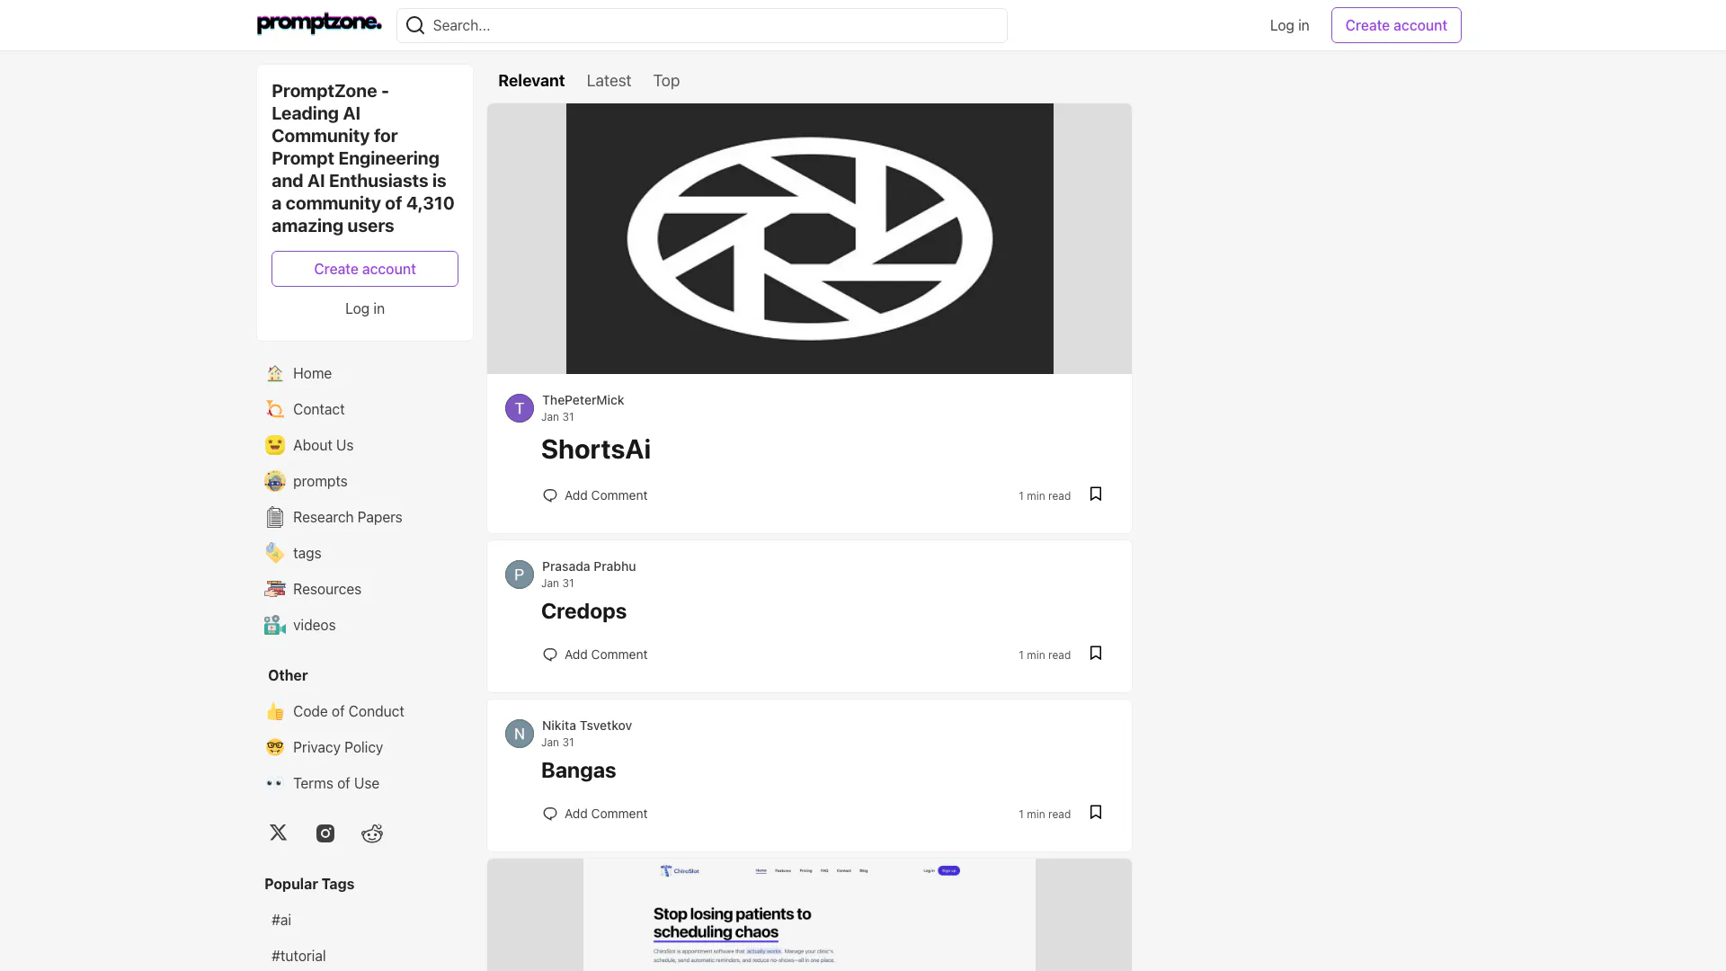Click the Reddit social icon
Viewport: 1726px width, 971px height.
pyautogui.click(x=372, y=833)
